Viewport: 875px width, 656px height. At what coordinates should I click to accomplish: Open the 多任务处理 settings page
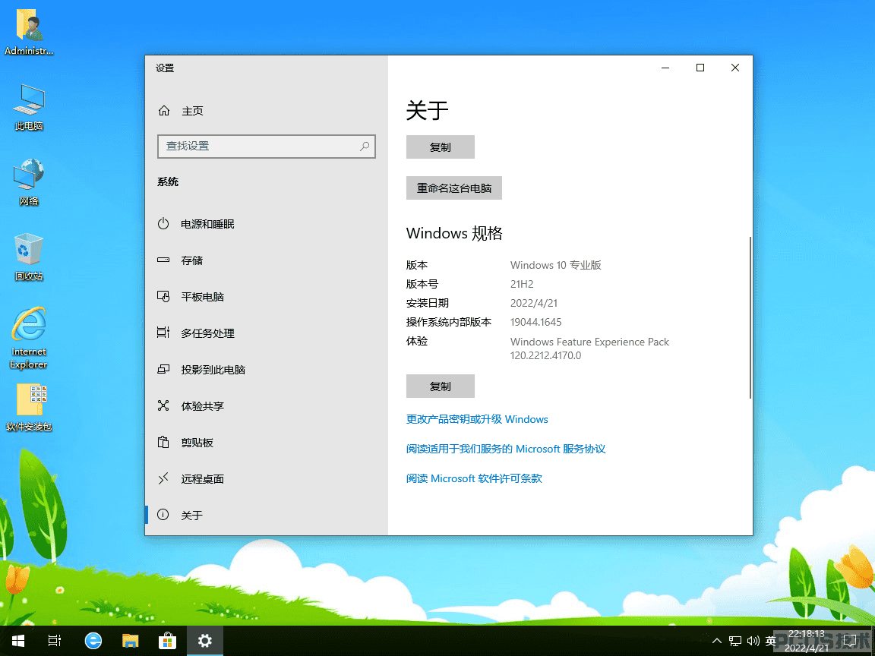266,333
